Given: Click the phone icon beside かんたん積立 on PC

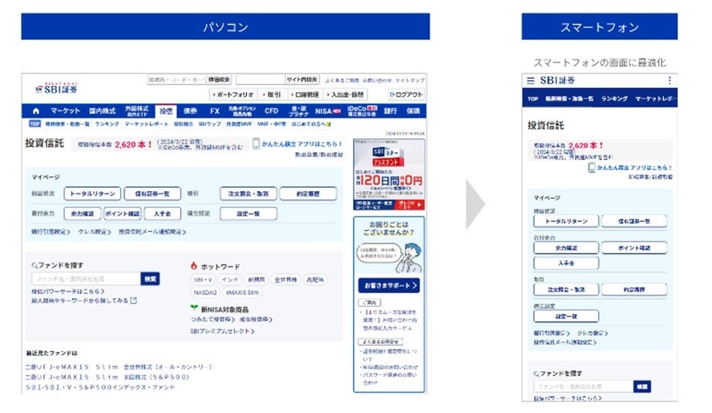Looking at the screenshot, I should (256, 143).
